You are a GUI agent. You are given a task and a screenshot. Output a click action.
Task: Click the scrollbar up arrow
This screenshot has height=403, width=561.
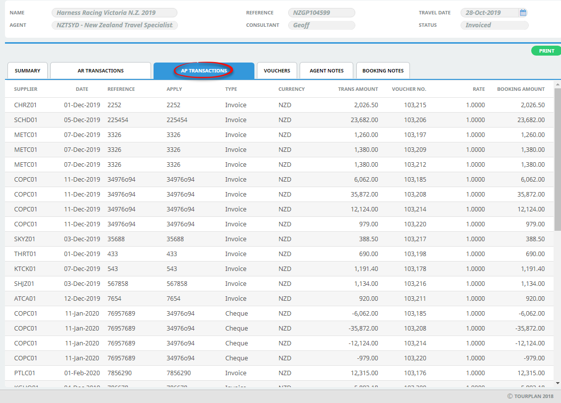tap(558, 85)
